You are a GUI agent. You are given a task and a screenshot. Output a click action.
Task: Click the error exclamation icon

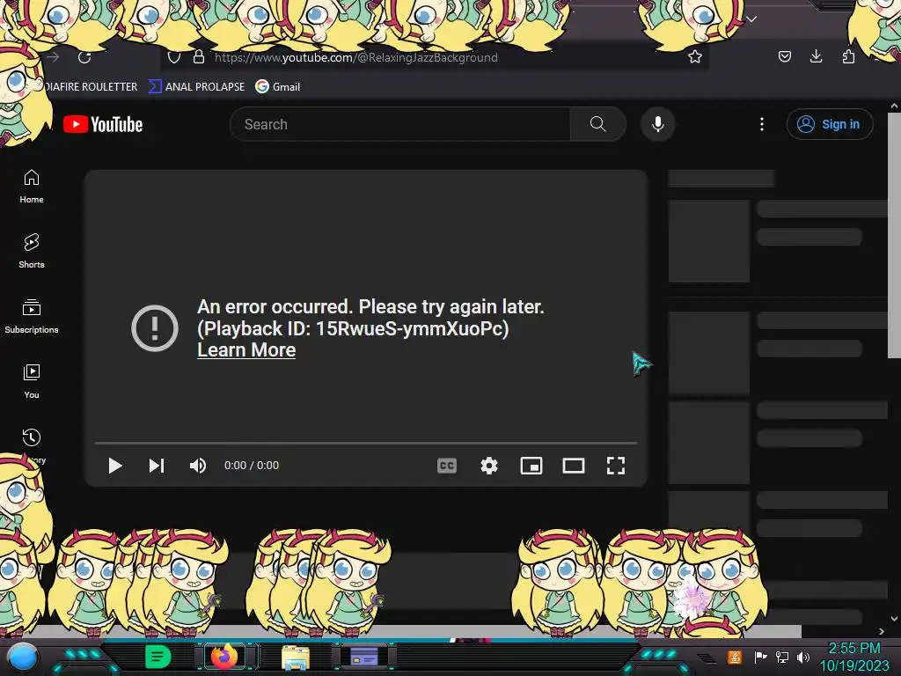(155, 328)
